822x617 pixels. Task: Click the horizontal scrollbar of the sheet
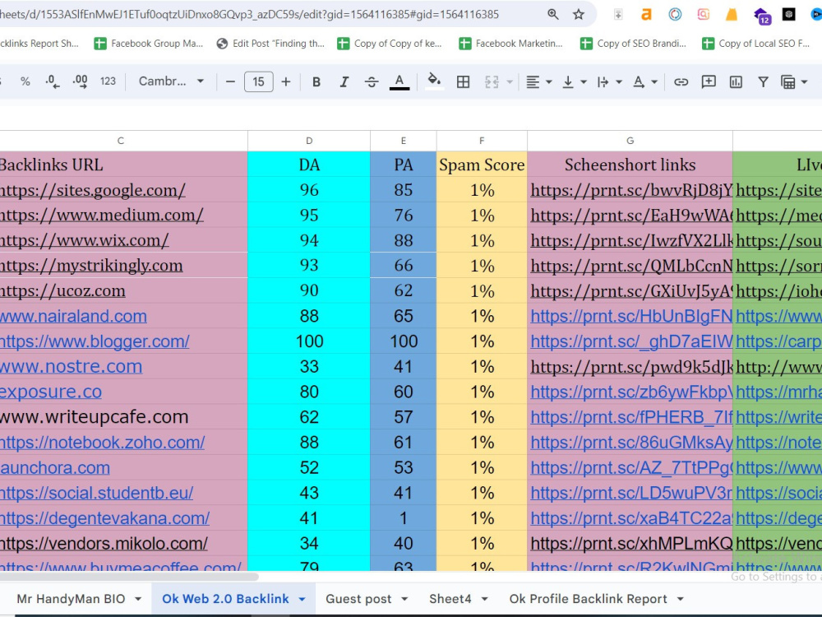(x=129, y=576)
